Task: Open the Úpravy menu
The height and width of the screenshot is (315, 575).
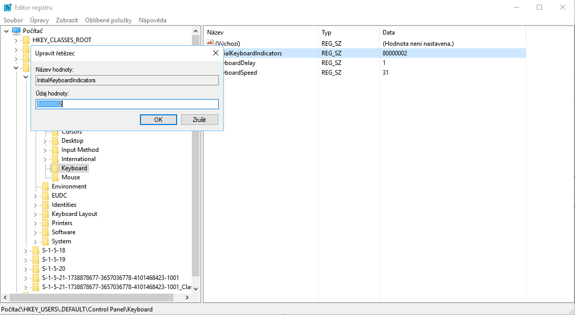Action: tap(40, 20)
